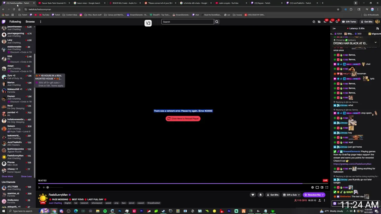Click the Gift Turbo button
Image resolution: width=381 pixels, height=214 pixels.
[349, 22]
